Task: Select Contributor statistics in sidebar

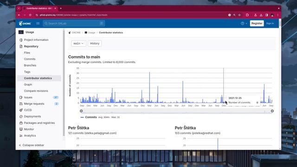Action: 39,78
